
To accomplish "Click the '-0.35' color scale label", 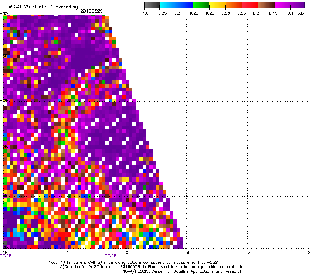I will (161, 13).
